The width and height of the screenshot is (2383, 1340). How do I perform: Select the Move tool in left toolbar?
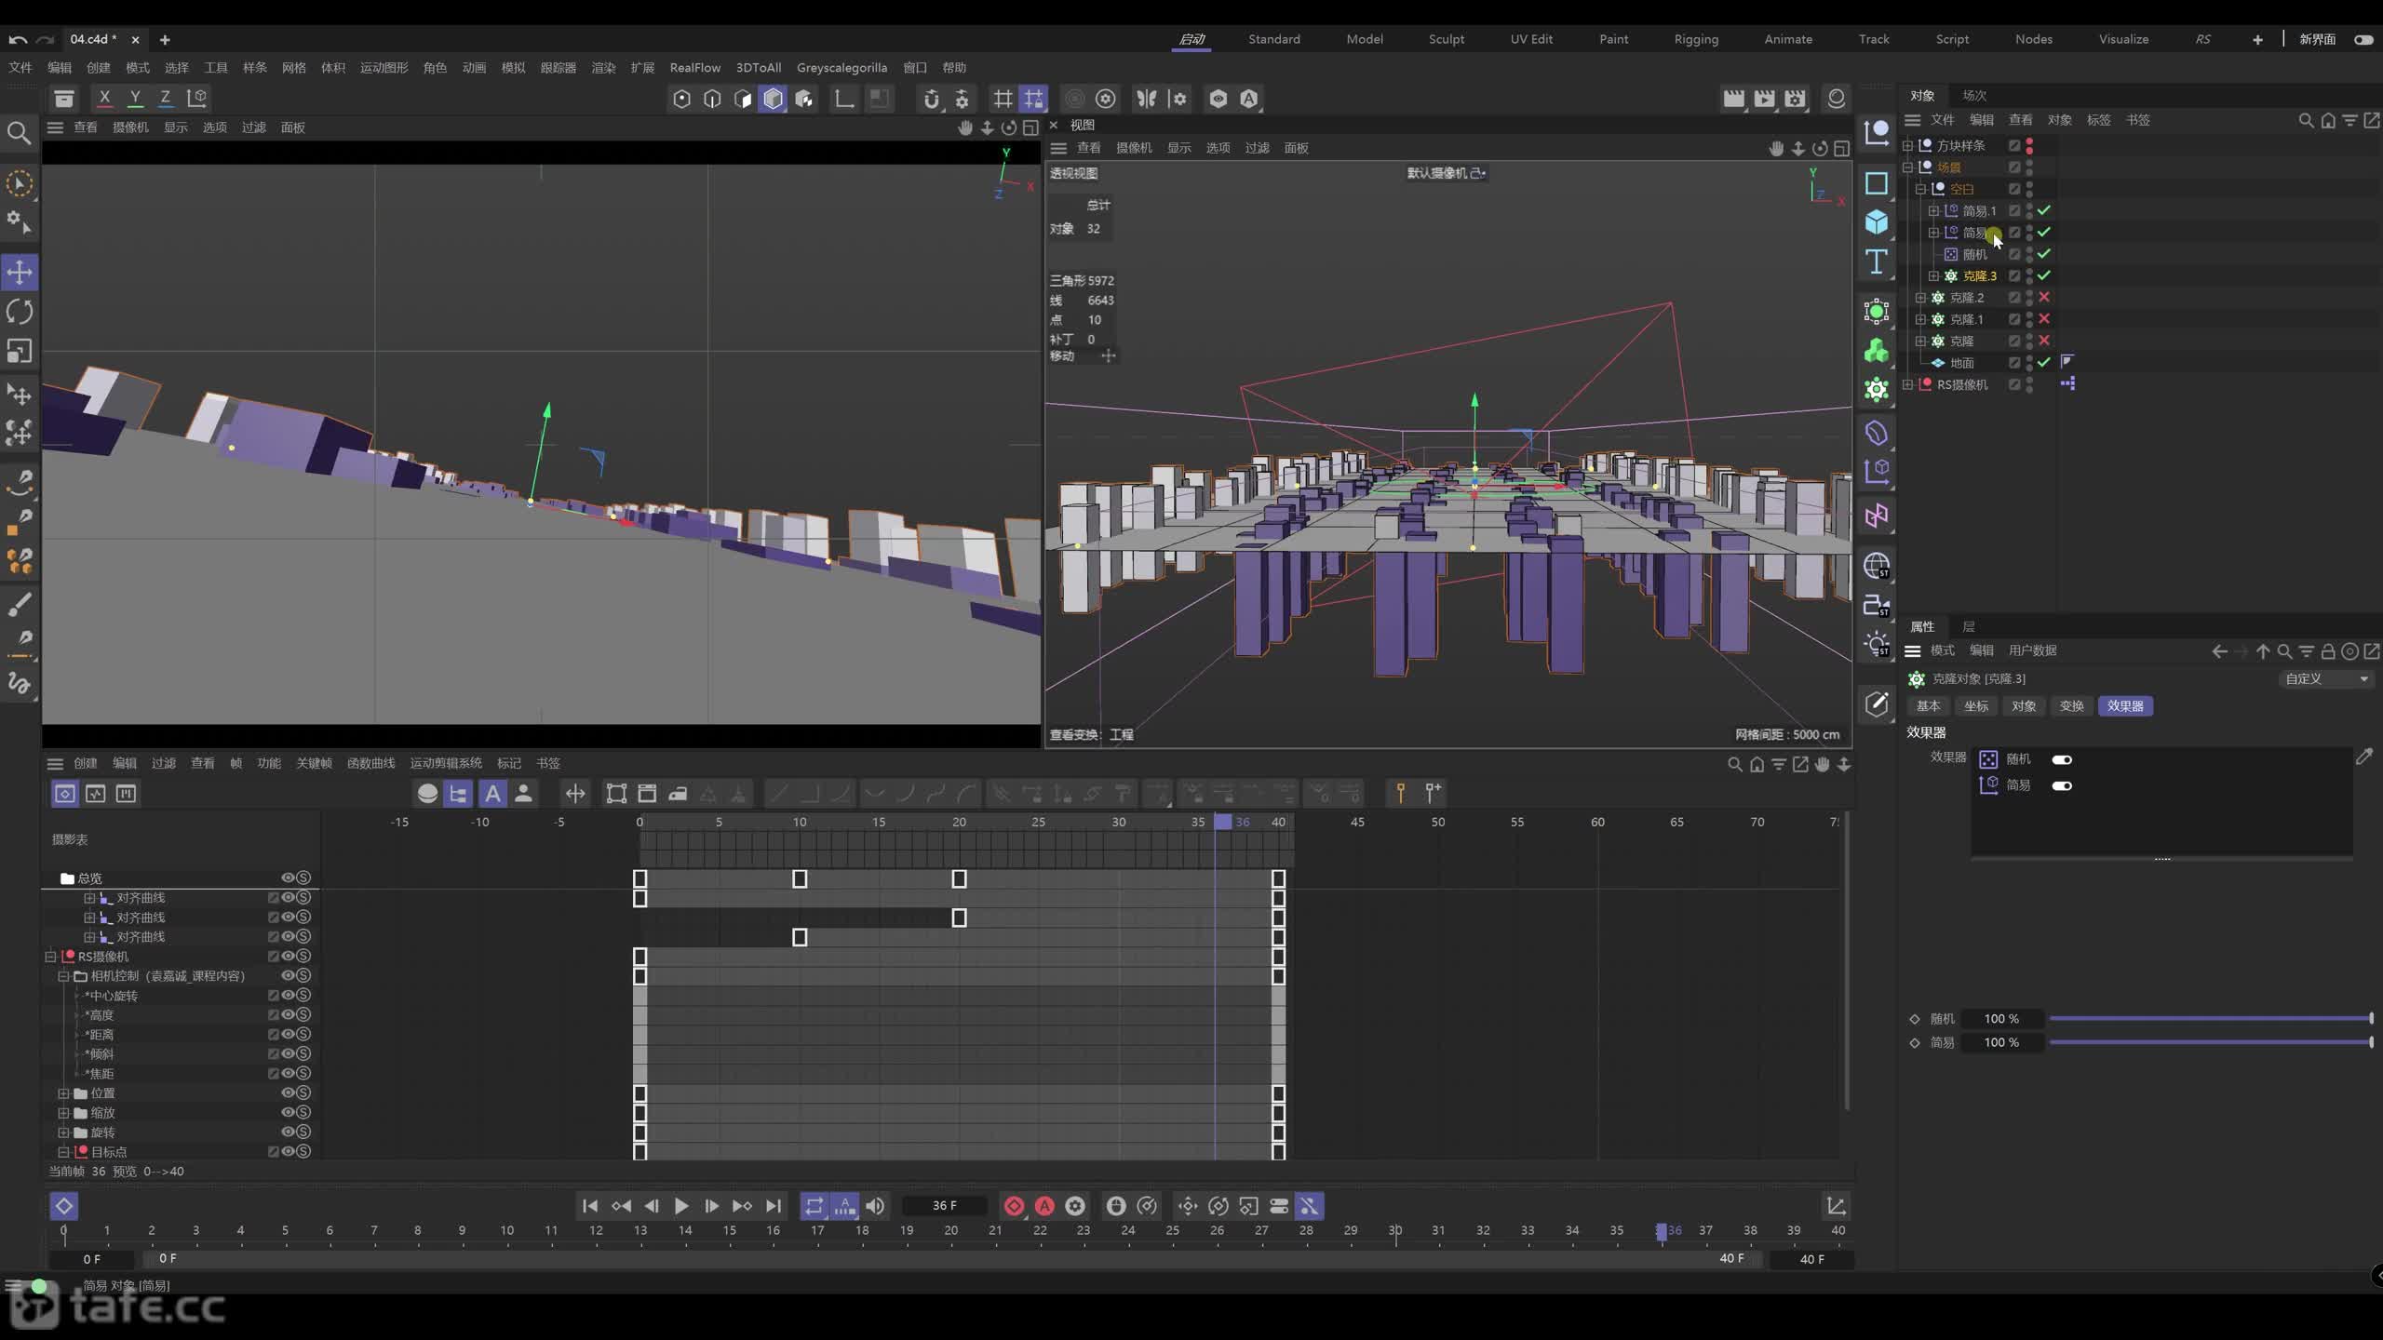(x=20, y=272)
